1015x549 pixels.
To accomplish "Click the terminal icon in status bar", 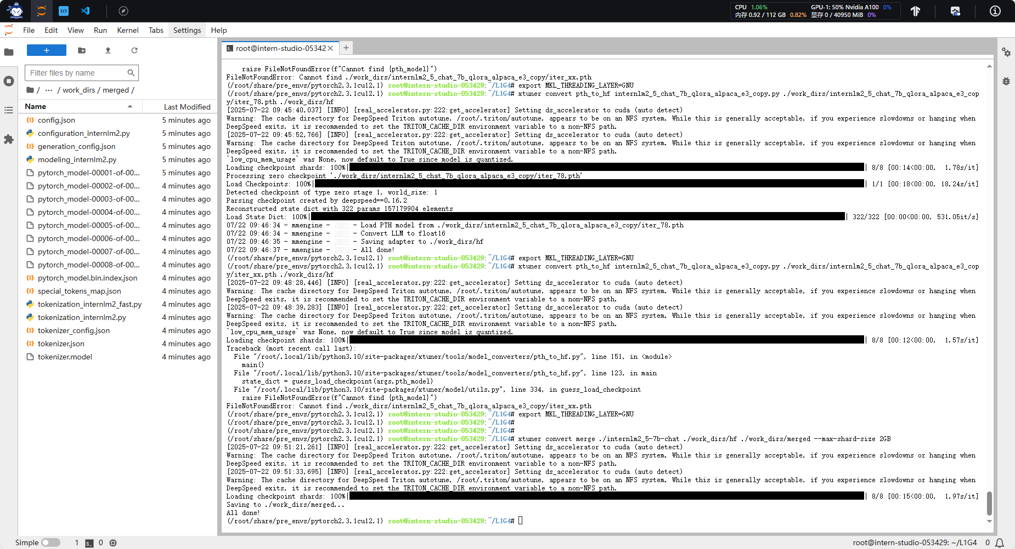I will [x=89, y=543].
